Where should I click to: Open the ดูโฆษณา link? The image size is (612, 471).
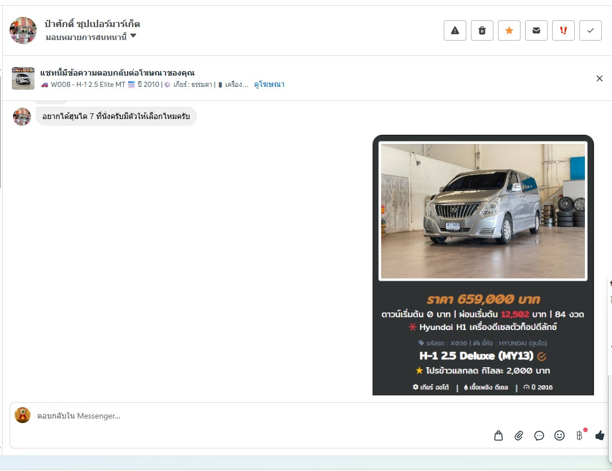(x=269, y=84)
